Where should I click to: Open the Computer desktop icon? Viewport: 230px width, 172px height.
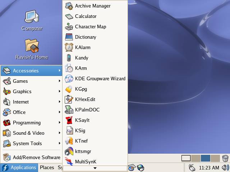(32, 20)
